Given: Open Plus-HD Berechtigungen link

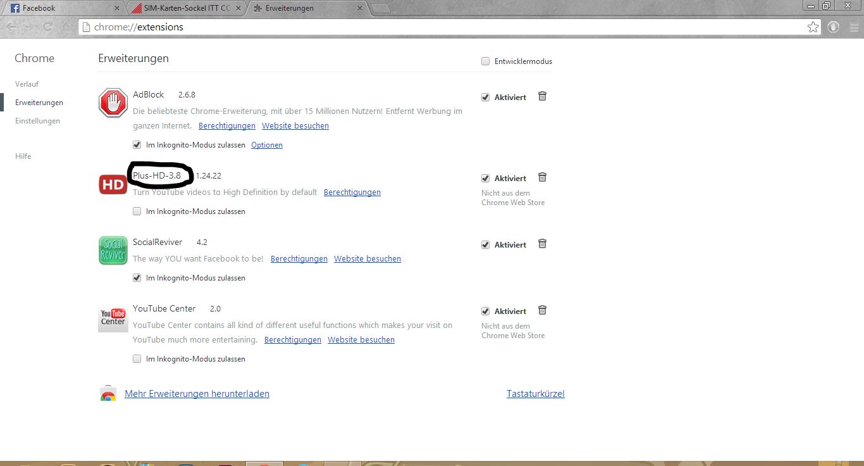Looking at the screenshot, I should click(352, 192).
